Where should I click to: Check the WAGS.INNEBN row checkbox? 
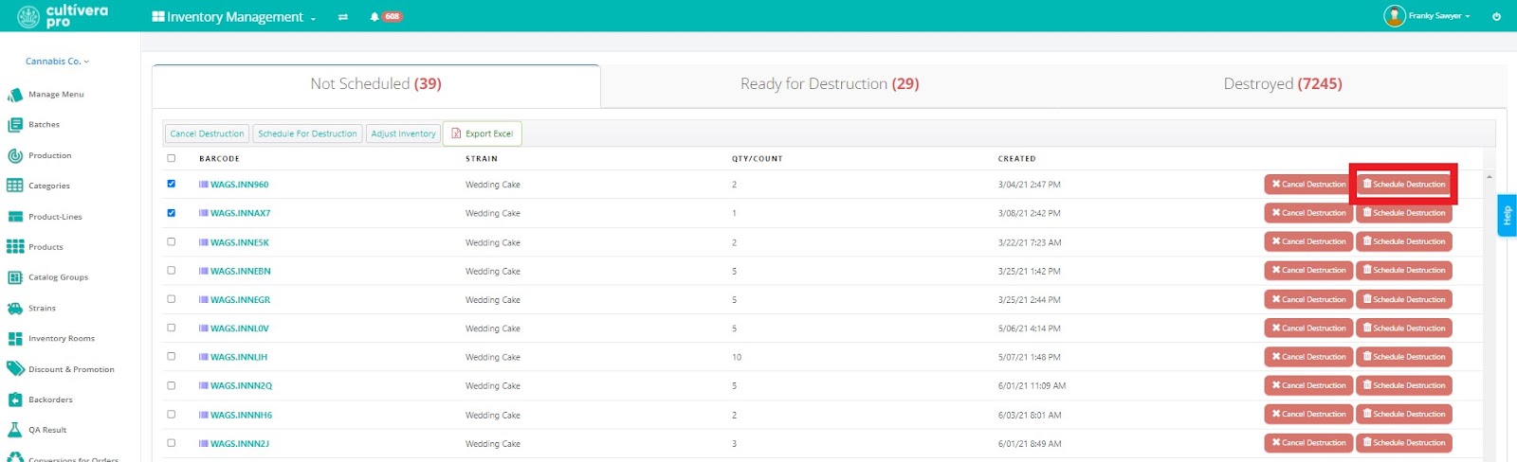[172, 270]
